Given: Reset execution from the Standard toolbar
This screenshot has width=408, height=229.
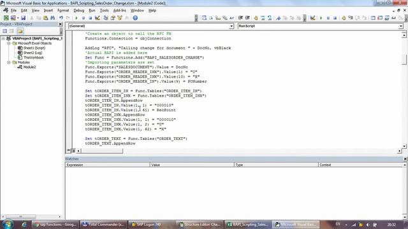Looking at the screenshot, I should 90,18.
